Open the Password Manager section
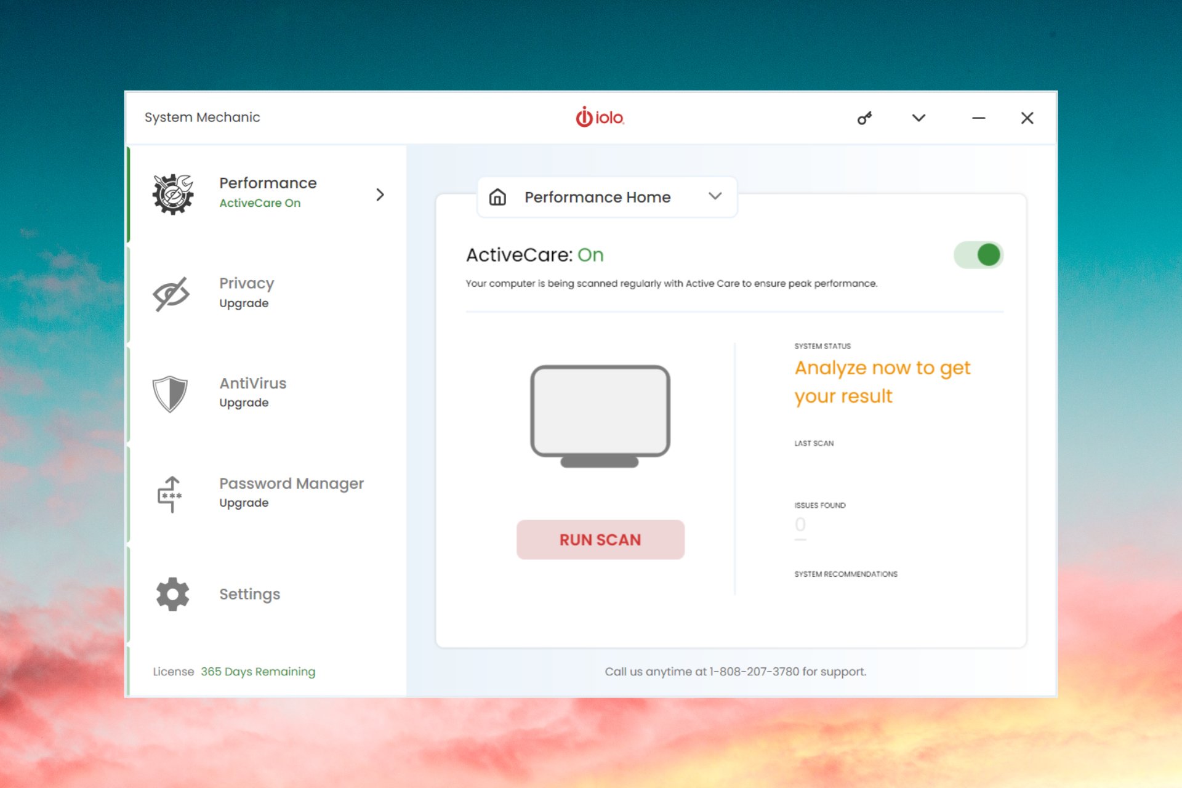Viewport: 1182px width, 788px height. [x=267, y=494]
